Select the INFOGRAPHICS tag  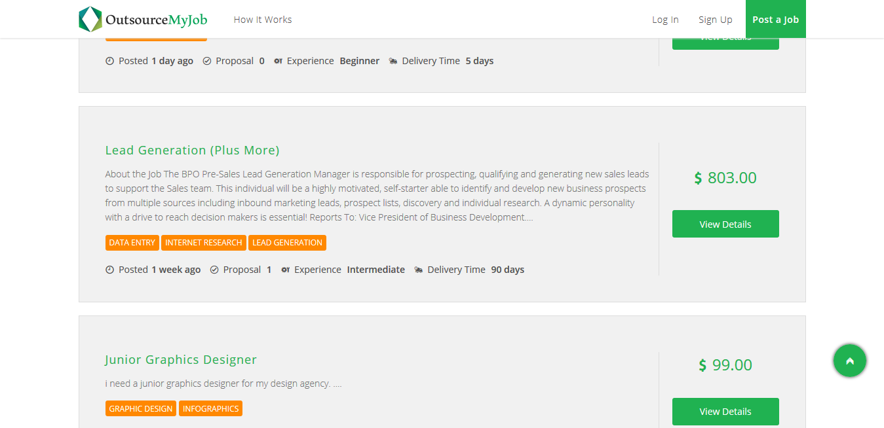pos(210,408)
